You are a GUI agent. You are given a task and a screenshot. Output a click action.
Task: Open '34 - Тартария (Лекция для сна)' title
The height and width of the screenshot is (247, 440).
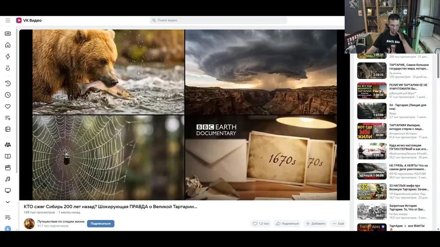pos(408,107)
